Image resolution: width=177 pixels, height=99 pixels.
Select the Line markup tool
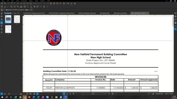click(x=8, y=4)
